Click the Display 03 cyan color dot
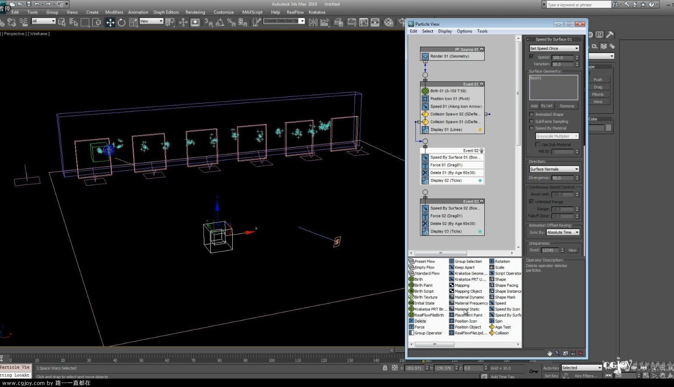674x387 pixels. [x=480, y=231]
